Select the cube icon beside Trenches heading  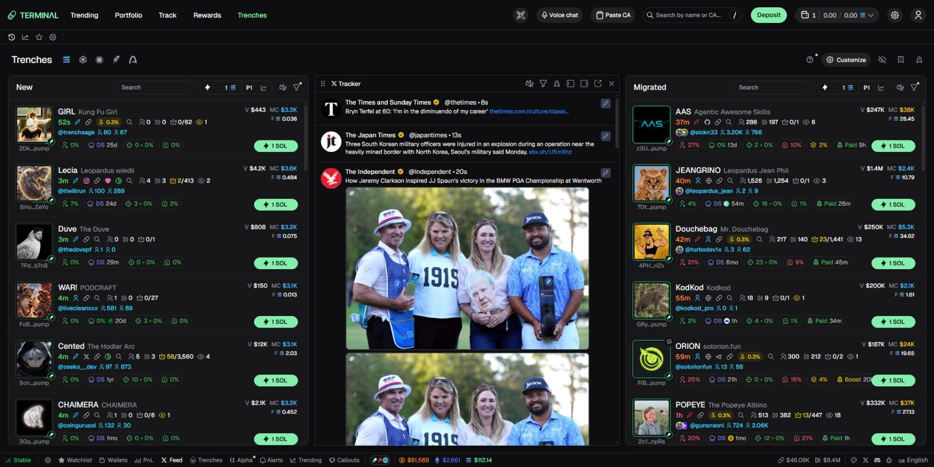(x=83, y=60)
